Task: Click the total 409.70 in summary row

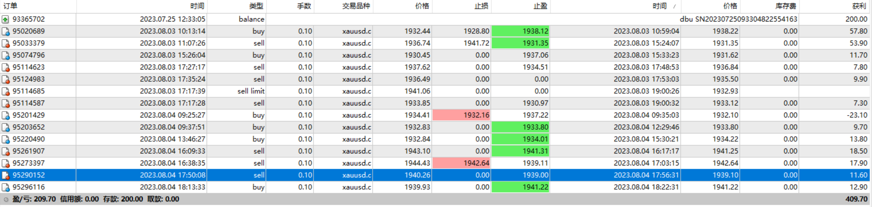Action: 856,199
